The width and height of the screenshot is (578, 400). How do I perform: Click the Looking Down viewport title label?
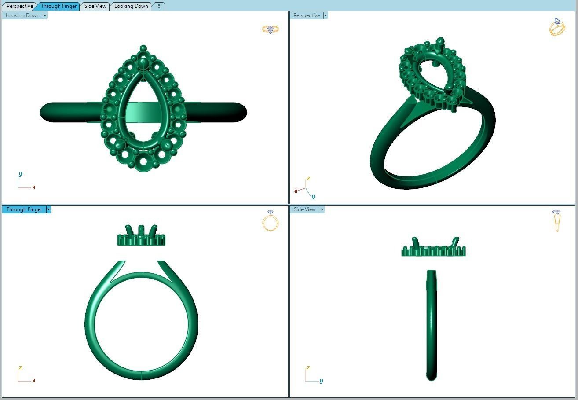pyautogui.click(x=22, y=15)
